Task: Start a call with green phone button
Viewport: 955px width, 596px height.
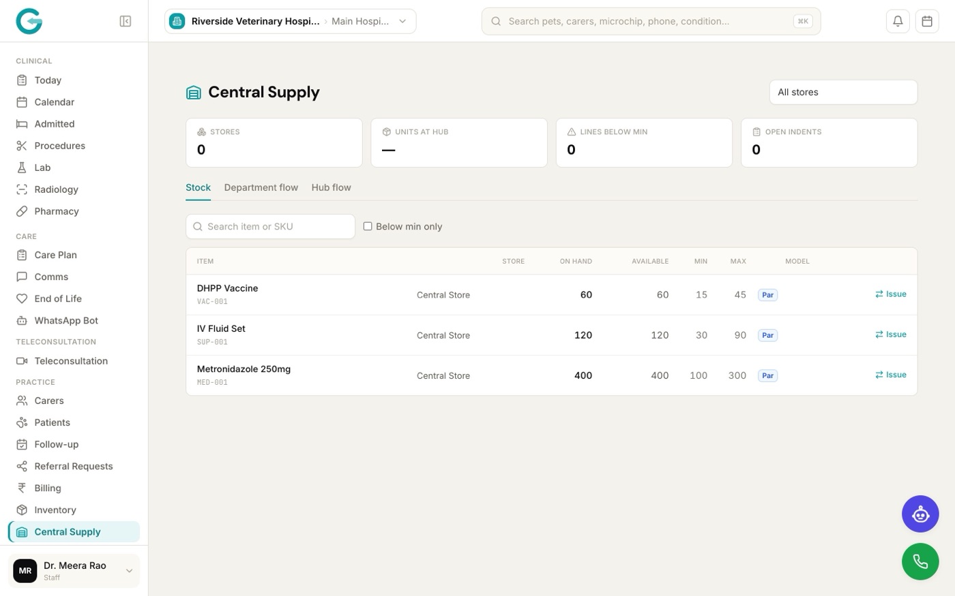Action: 920,562
